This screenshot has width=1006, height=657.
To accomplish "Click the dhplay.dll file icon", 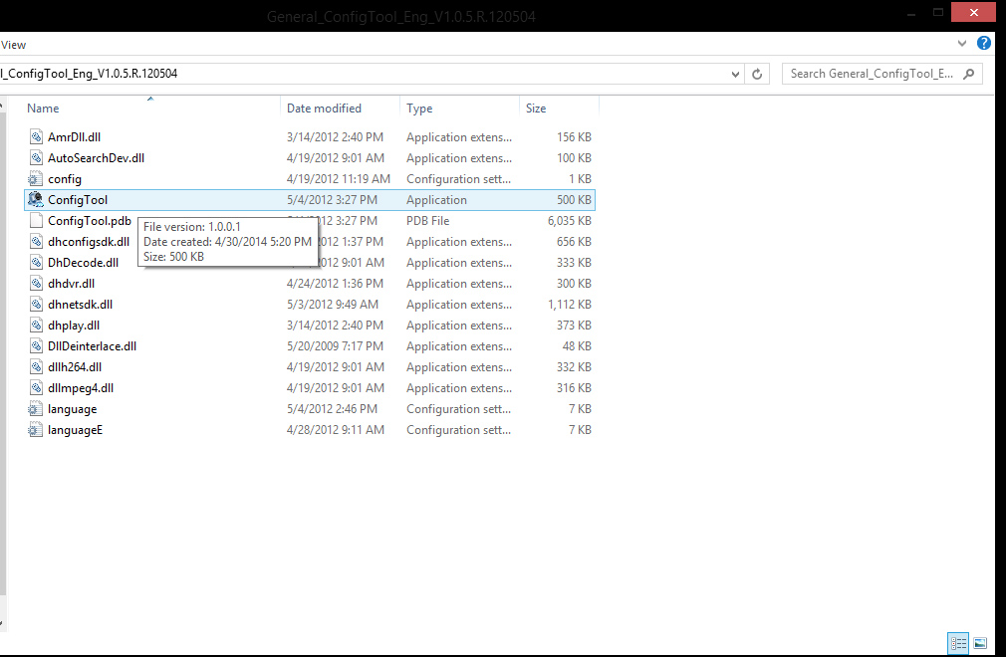I will click(36, 325).
